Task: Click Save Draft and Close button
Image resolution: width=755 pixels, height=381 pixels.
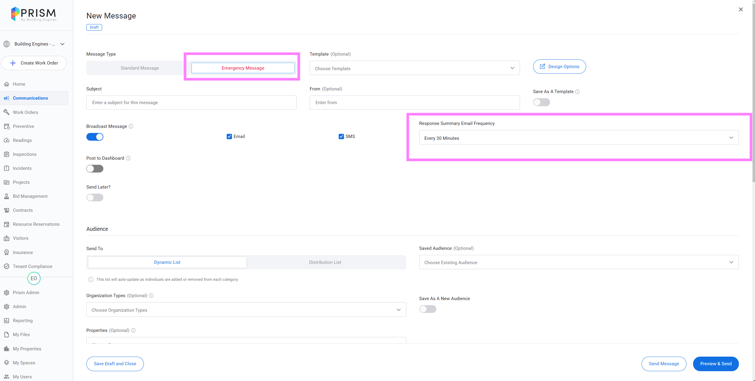Action: tap(115, 364)
